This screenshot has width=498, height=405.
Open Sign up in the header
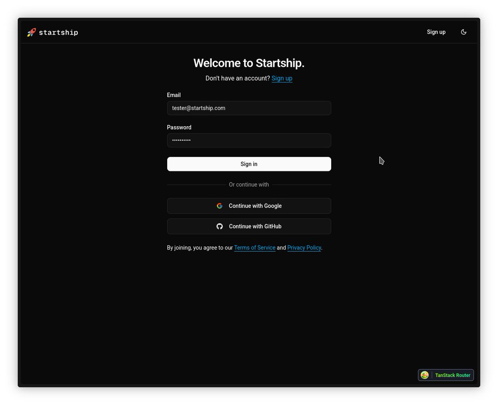pyautogui.click(x=436, y=32)
